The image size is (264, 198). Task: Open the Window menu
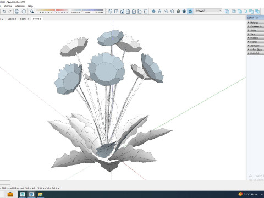point(8,6)
